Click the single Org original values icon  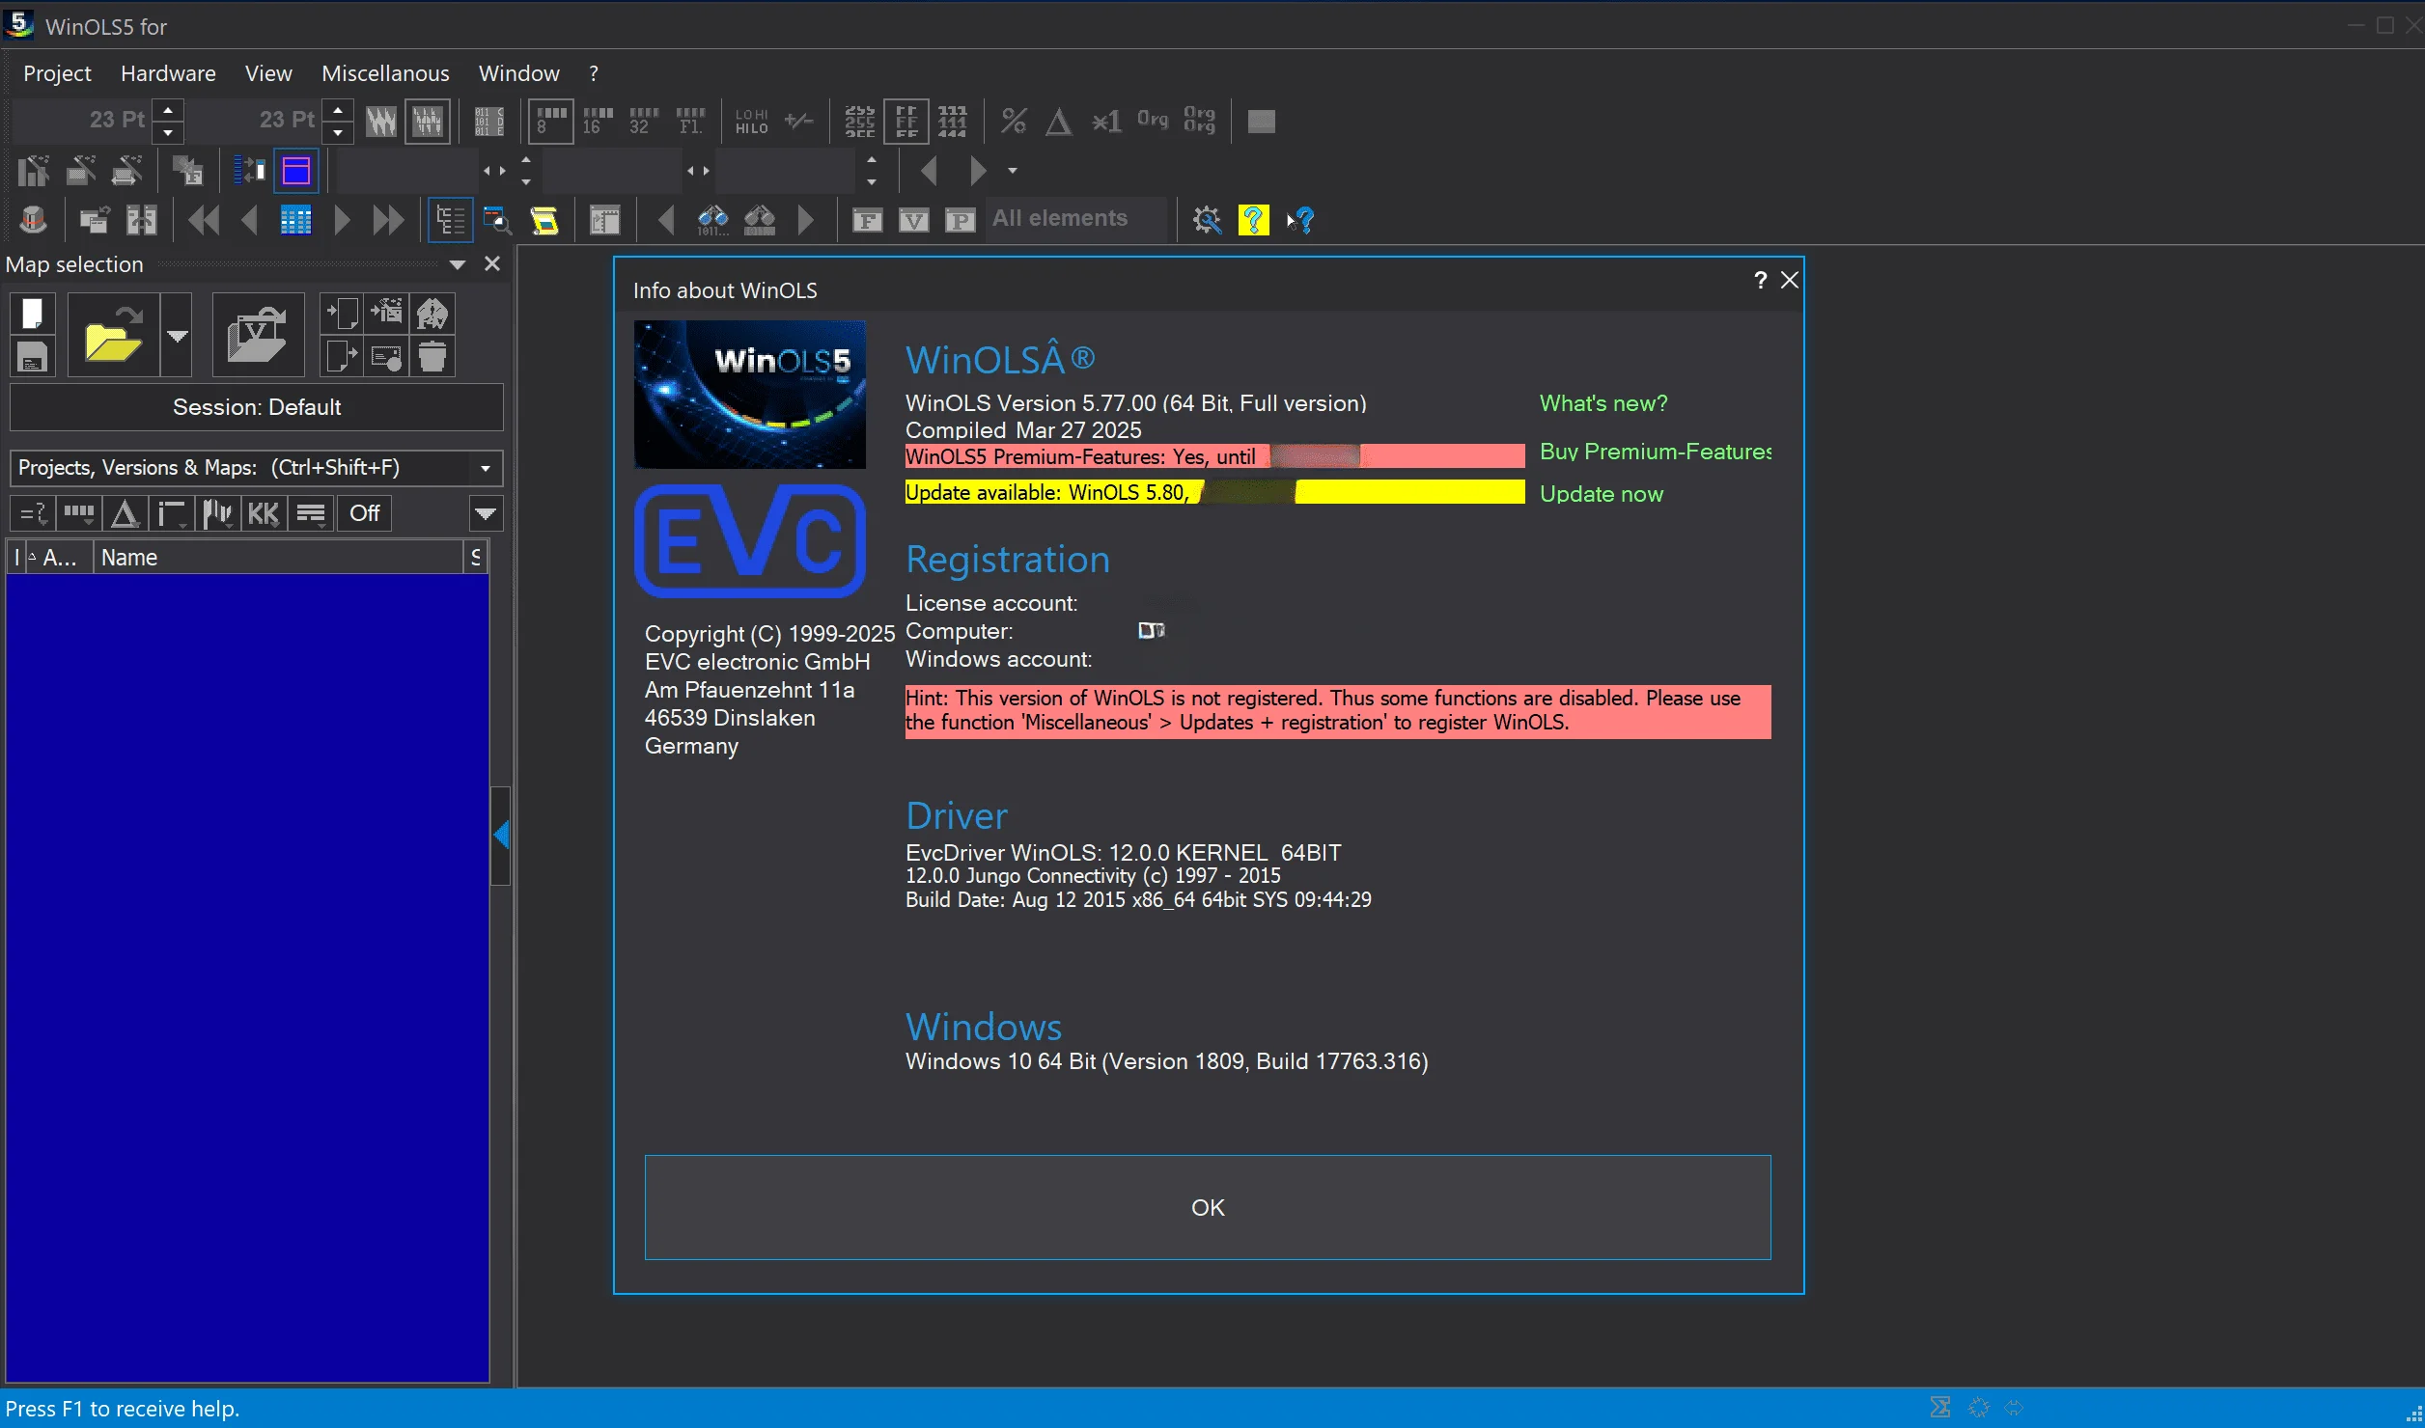[x=1153, y=121]
